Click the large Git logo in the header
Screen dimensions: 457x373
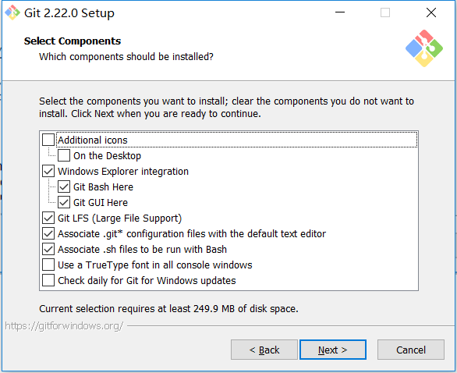(x=424, y=48)
